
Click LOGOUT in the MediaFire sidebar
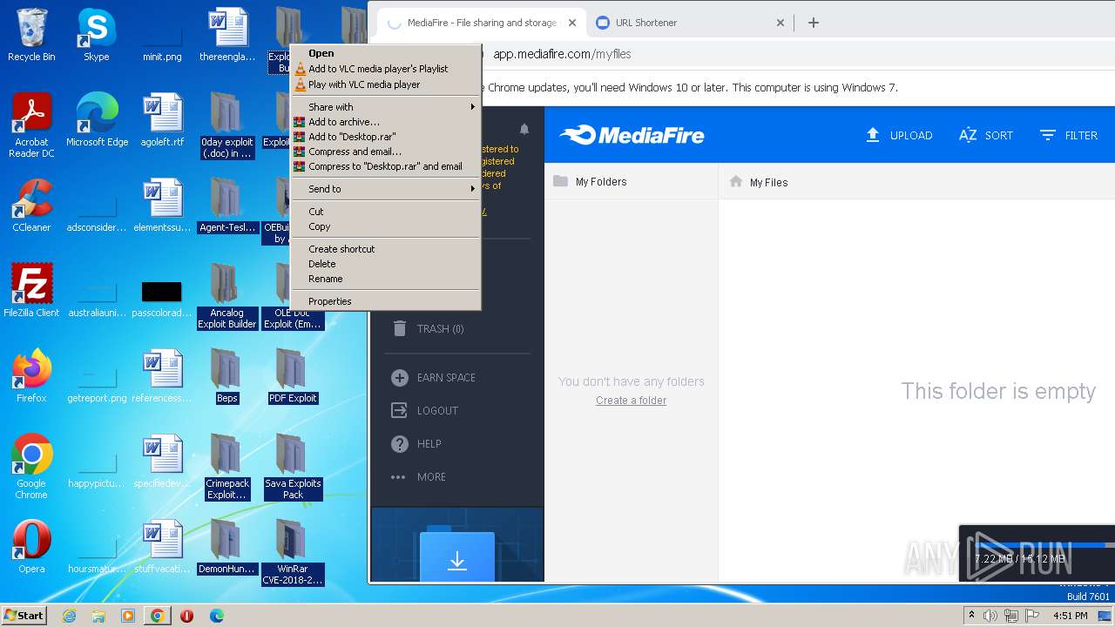[425, 411]
